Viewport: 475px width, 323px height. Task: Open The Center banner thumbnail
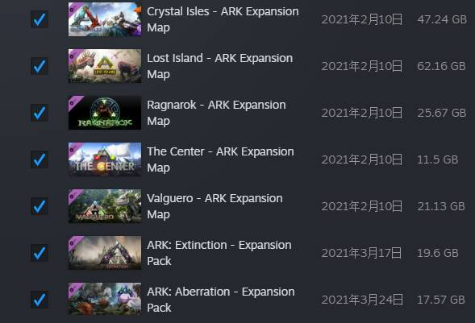click(x=105, y=159)
